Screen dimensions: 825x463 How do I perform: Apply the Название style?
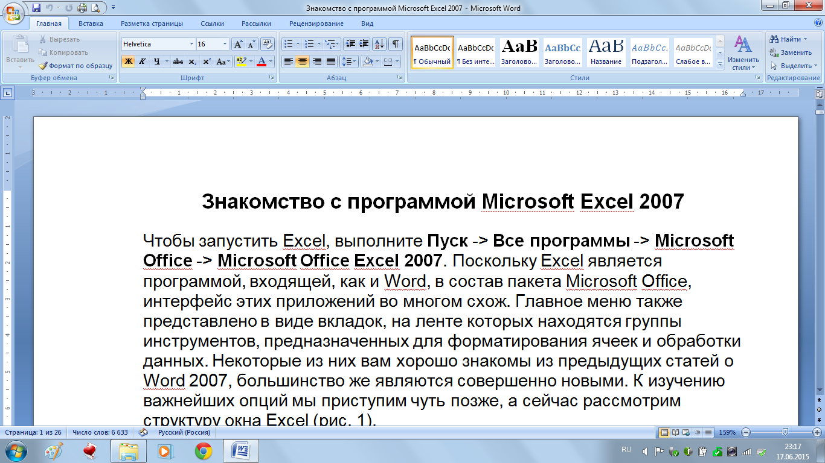[606, 52]
